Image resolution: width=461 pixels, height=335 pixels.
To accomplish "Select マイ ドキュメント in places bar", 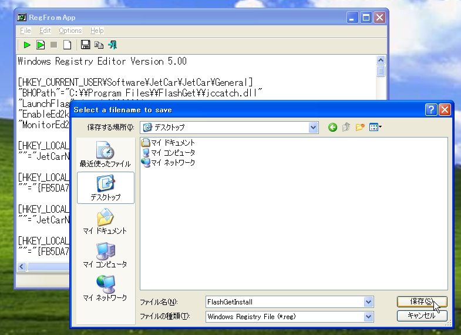I will (105, 222).
